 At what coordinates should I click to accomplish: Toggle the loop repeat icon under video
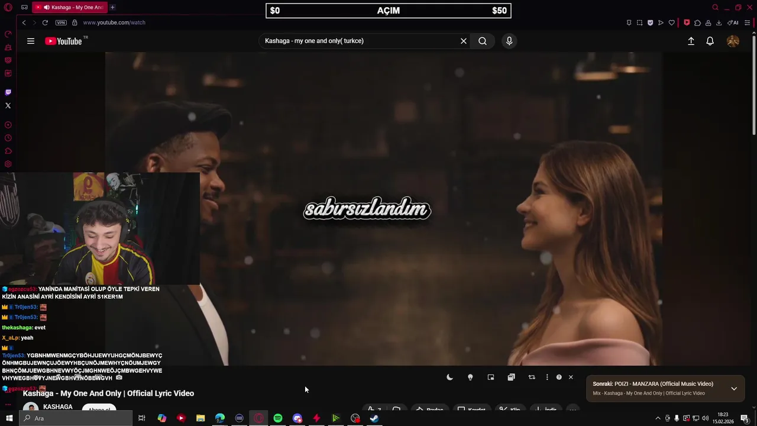(x=532, y=377)
